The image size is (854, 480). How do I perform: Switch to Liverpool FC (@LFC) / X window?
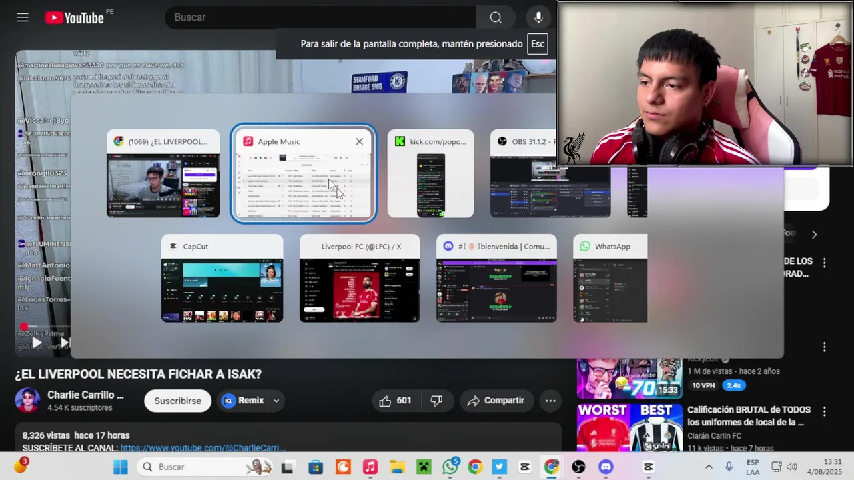pos(360,279)
